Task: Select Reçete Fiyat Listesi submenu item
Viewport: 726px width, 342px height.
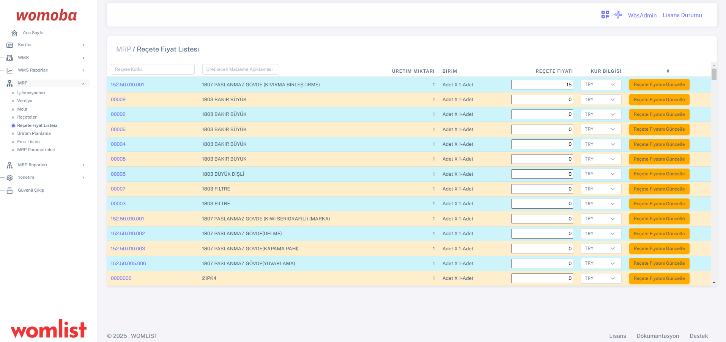Action: tap(37, 125)
